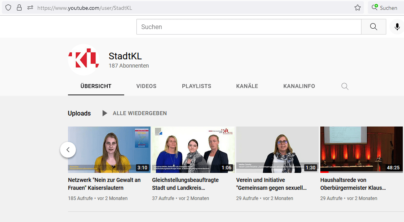The width and height of the screenshot is (404, 222).
Task: Open video title Netzwerk Nein zur Gewalt
Action: [104, 183]
